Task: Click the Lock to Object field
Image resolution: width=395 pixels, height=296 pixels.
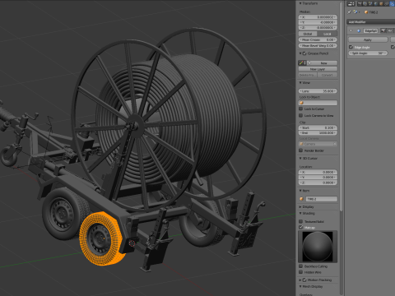Action: (318, 103)
